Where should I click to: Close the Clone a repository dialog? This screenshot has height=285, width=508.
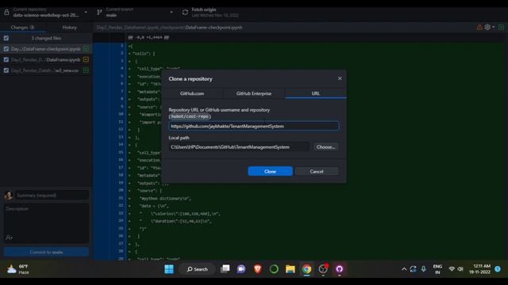(340, 78)
